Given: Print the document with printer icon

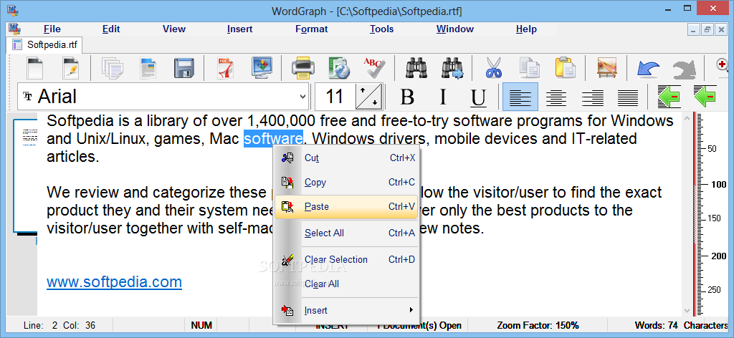Looking at the screenshot, I should tap(303, 68).
